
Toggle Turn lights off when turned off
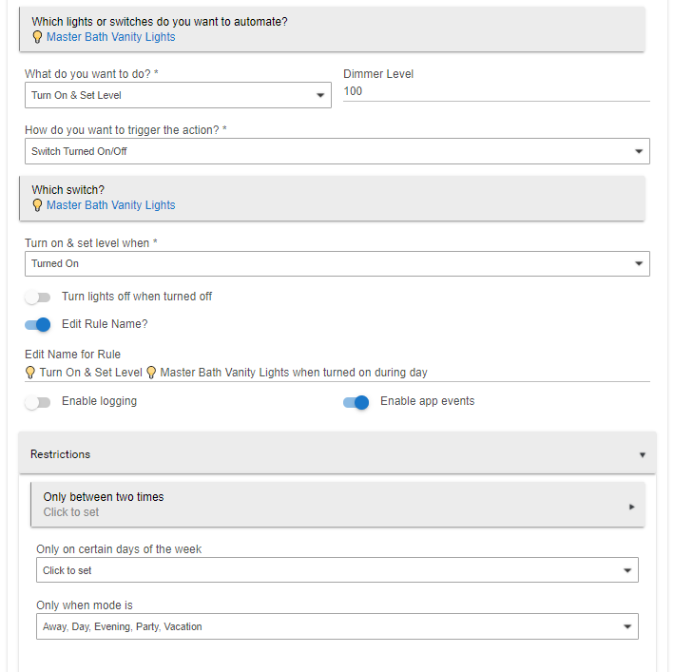pos(38,298)
